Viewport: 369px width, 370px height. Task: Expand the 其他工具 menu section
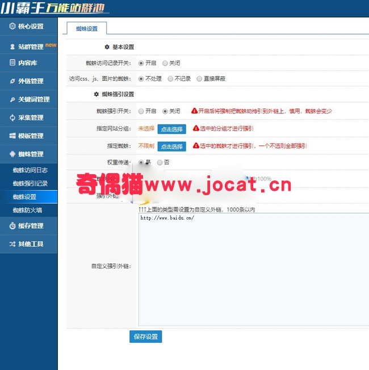click(x=28, y=244)
